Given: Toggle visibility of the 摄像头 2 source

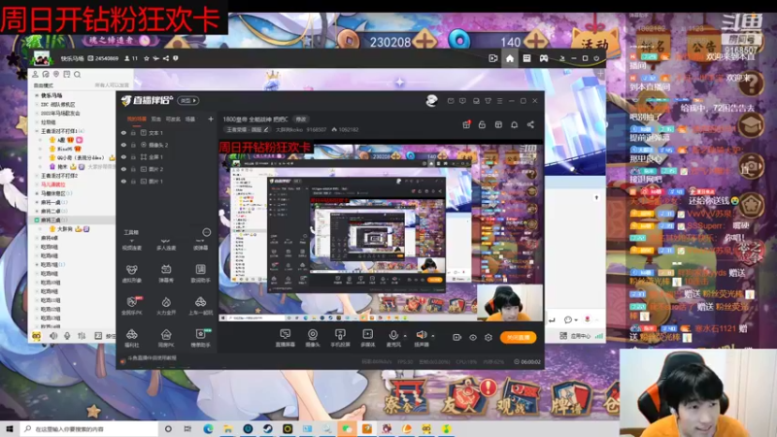Looking at the screenshot, I should tap(123, 145).
